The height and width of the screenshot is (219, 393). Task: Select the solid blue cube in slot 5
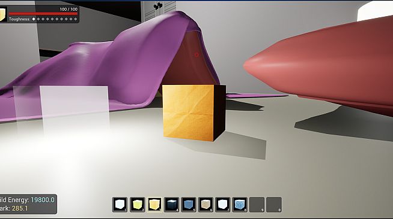point(189,205)
